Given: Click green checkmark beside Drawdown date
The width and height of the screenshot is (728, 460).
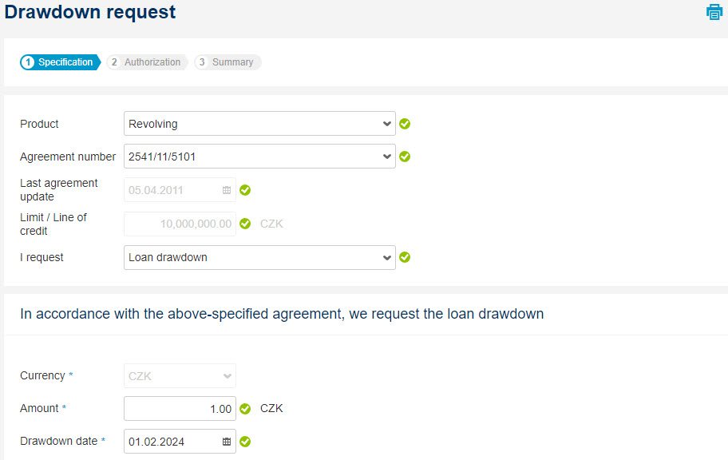Looking at the screenshot, I should click(x=245, y=442).
